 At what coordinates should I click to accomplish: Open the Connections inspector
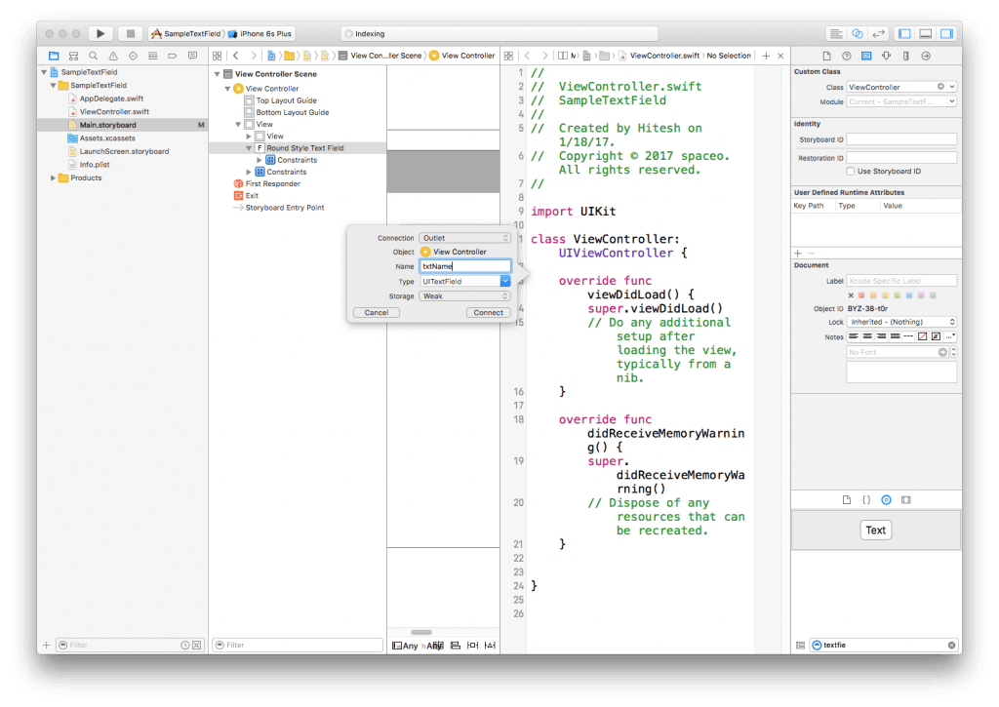(925, 56)
